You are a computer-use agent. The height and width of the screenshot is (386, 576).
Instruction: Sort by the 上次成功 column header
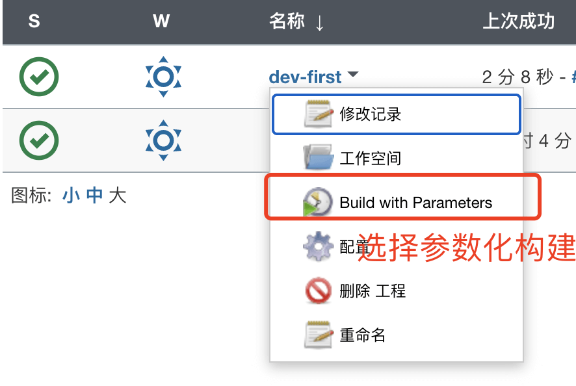tap(518, 21)
